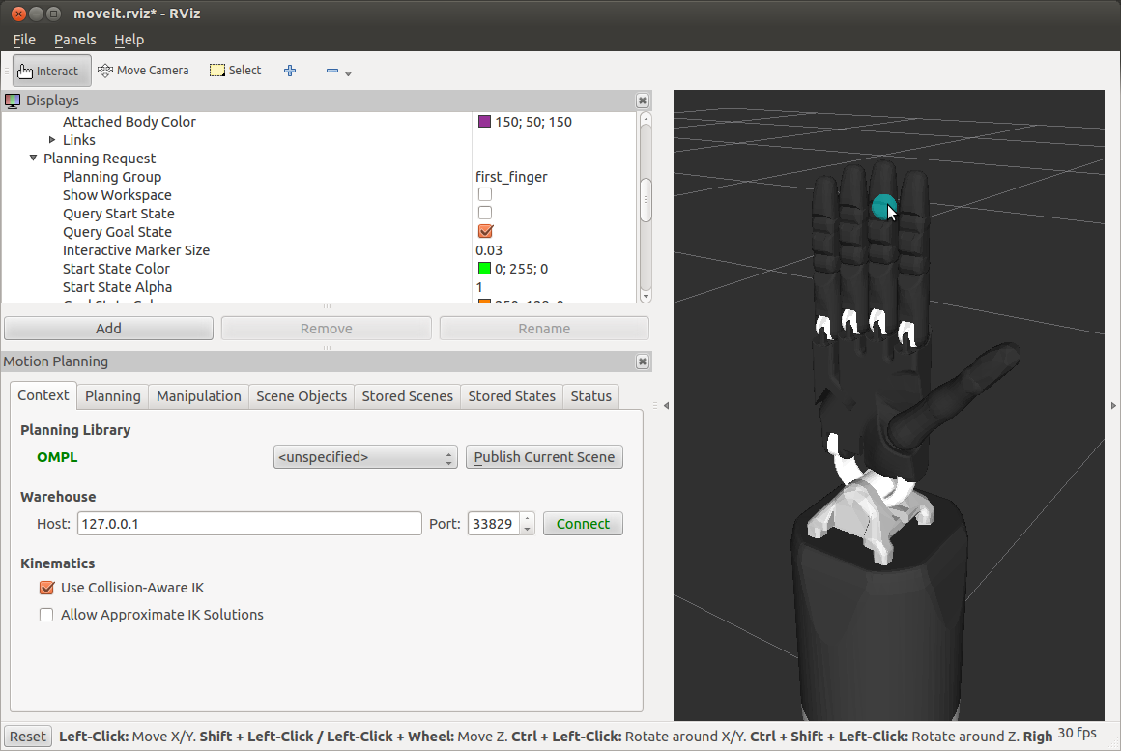This screenshot has height=751, width=1121.
Task: Select the Interact tool
Action: [51, 71]
